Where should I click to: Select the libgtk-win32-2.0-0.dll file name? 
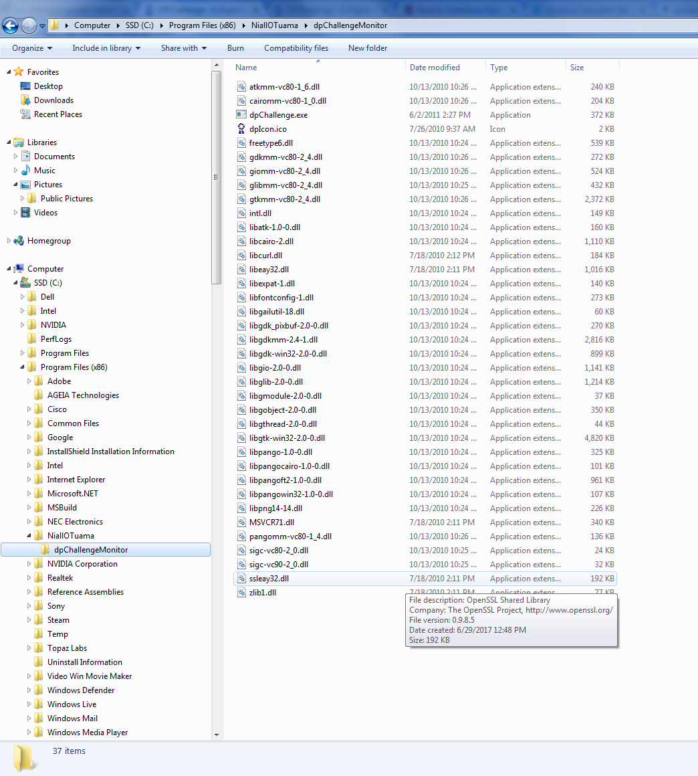point(287,438)
